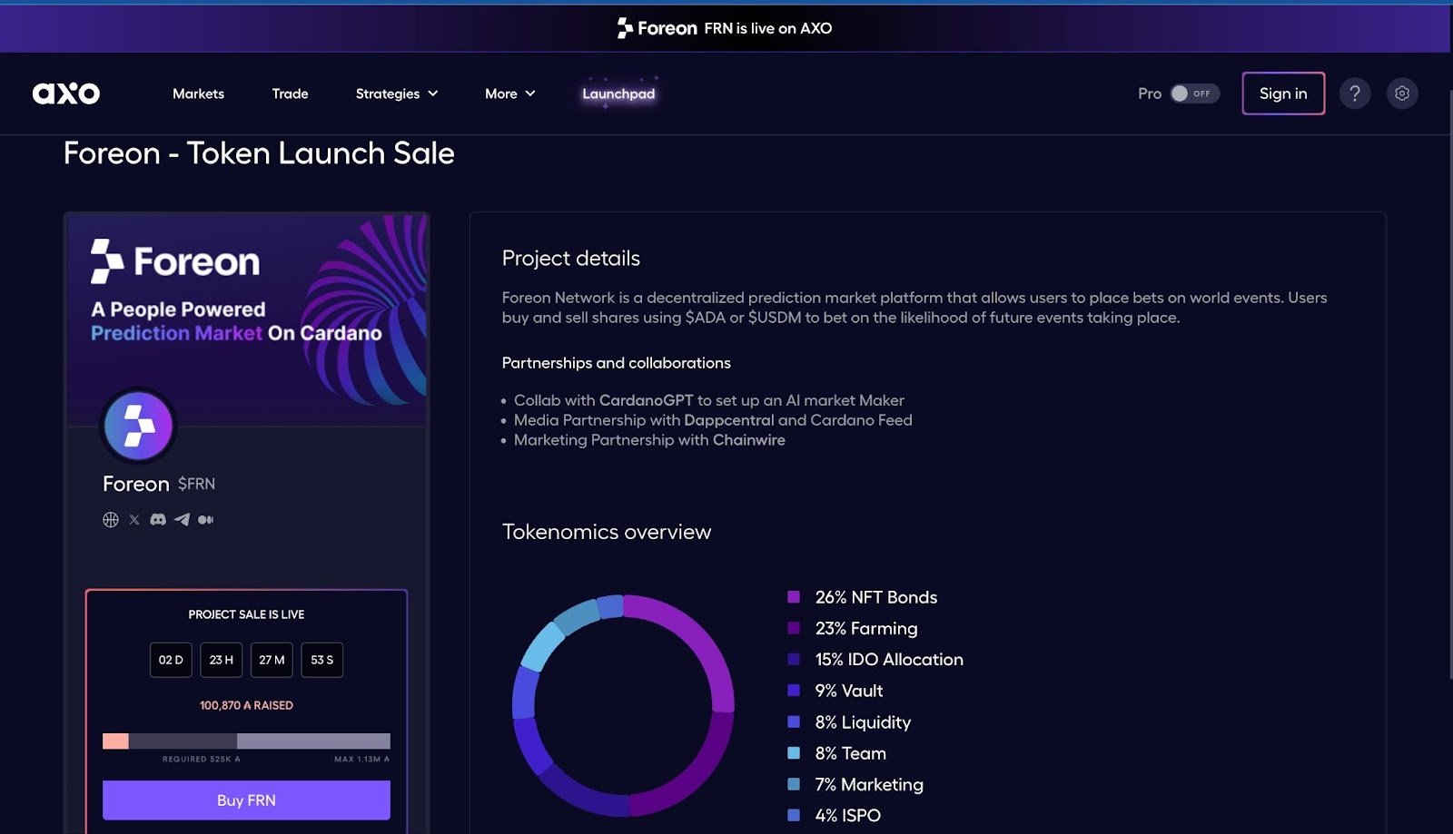Click the Chainwire partnership text
Viewport: 1453px width, 834px height.
point(749,440)
